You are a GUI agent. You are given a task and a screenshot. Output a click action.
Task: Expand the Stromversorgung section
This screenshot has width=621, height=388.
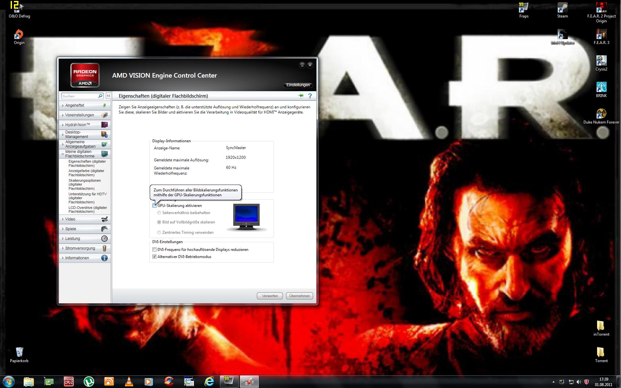coord(80,248)
